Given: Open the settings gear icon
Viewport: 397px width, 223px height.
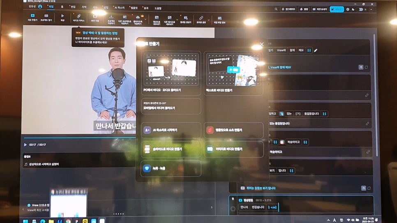Looking at the screenshot, I should (348, 9).
